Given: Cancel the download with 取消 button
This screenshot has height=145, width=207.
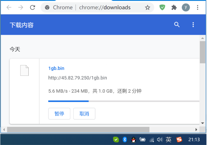Looking at the screenshot, I should (x=84, y=114).
